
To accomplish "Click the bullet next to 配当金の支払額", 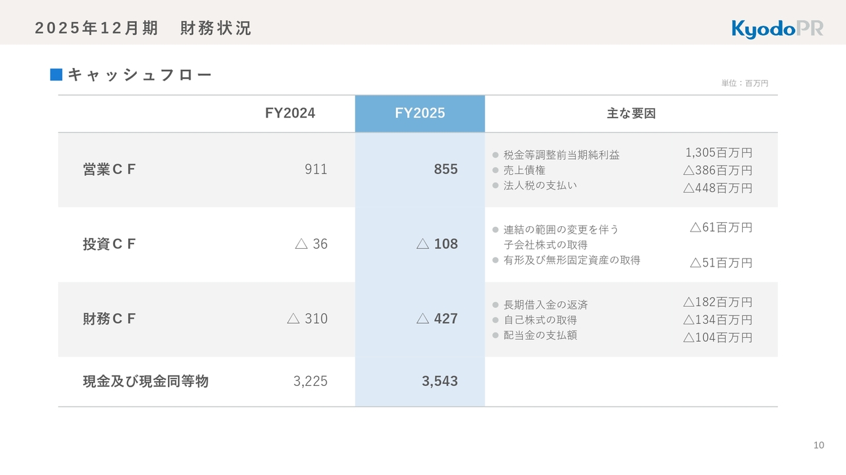I will [495, 335].
